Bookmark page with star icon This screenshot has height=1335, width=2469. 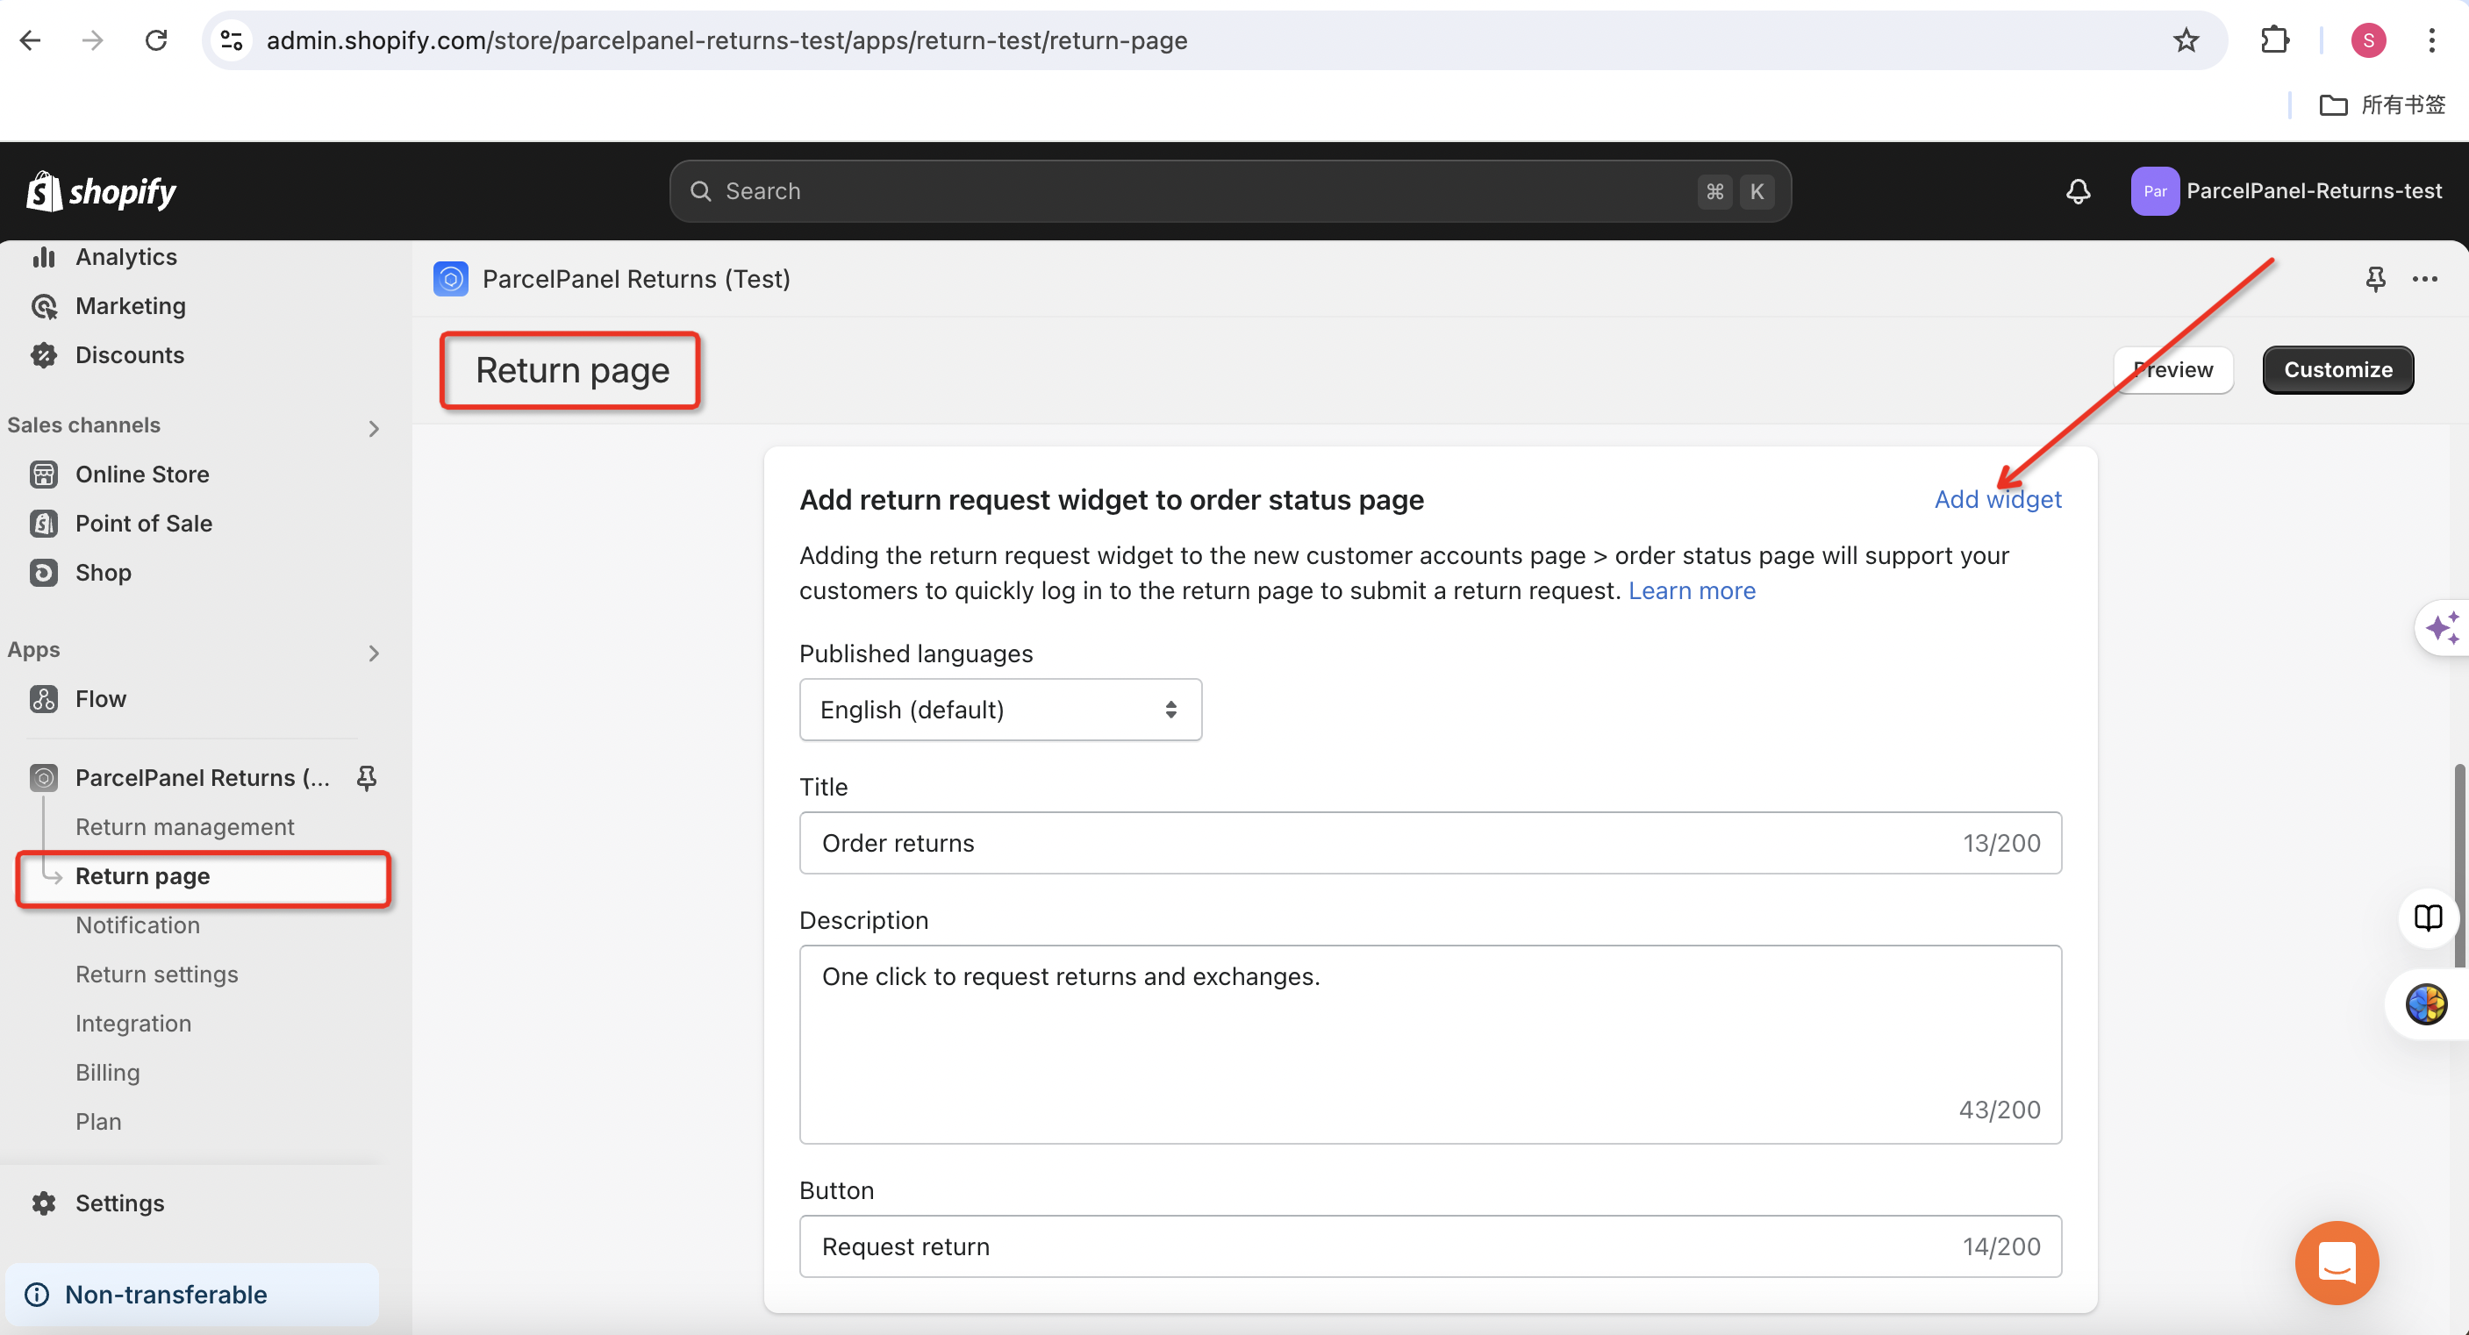[x=2186, y=40]
